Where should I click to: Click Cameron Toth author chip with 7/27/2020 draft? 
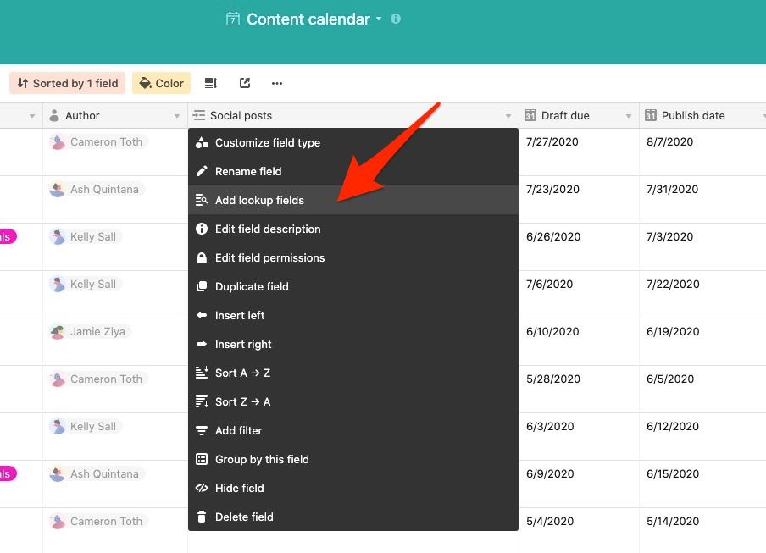[x=98, y=142]
